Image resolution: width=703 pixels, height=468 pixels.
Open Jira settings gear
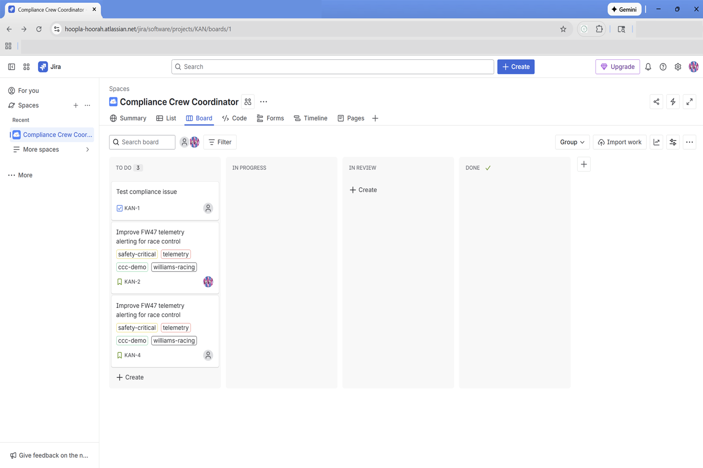coord(678,67)
